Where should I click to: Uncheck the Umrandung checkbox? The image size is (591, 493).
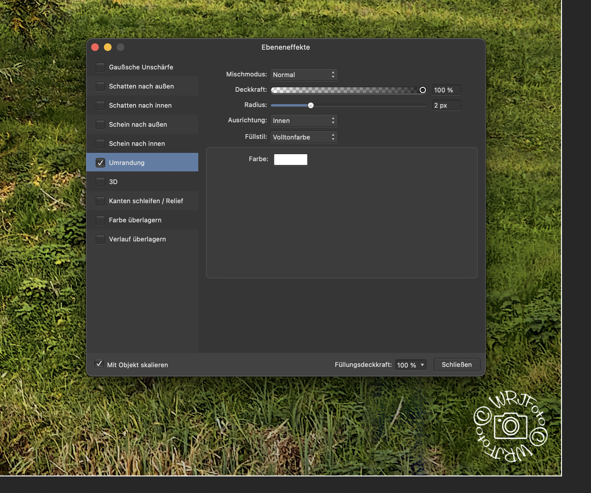(x=100, y=163)
